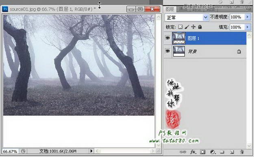
Task: Click the trash icon in upper panel footer
Action: 242,2
